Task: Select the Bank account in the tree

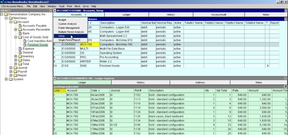Action: tap(26, 34)
